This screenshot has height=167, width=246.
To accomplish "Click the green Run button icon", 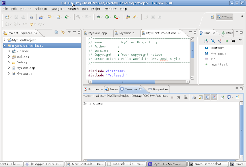I will [x=107, y=17].
